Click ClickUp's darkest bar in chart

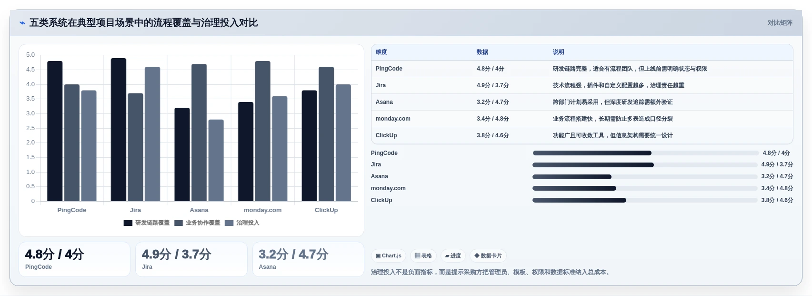[x=309, y=146]
